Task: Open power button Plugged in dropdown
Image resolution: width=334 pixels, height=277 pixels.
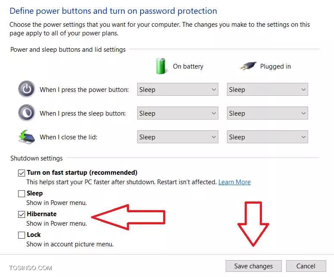Action: point(267,89)
